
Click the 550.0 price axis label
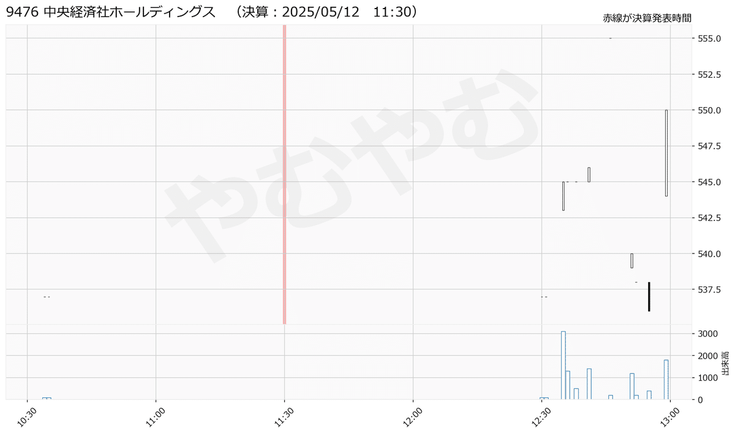click(x=709, y=110)
